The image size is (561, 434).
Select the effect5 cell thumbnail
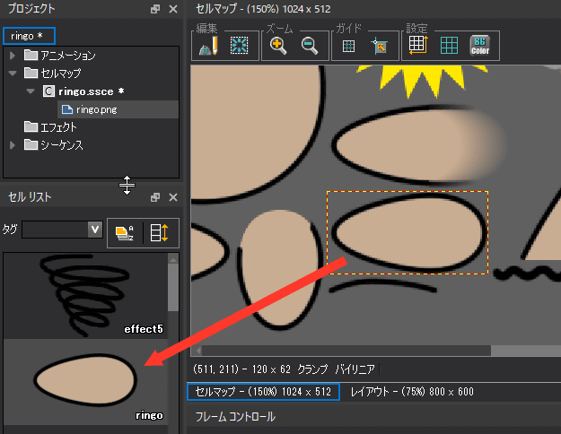click(x=85, y=296)
